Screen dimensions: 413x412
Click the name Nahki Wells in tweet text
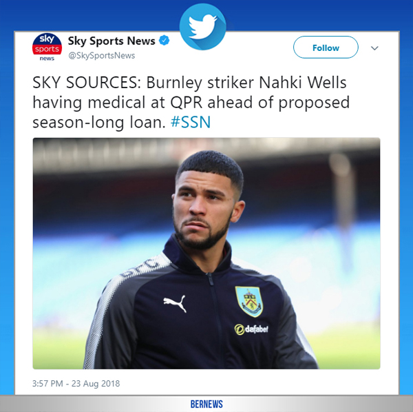pos(303,83)
